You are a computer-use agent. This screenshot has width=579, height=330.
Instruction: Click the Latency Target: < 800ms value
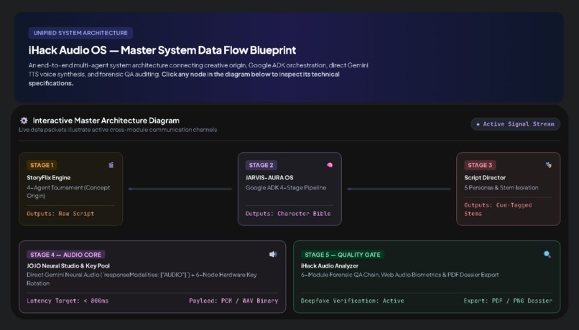(x=68, y=301)
